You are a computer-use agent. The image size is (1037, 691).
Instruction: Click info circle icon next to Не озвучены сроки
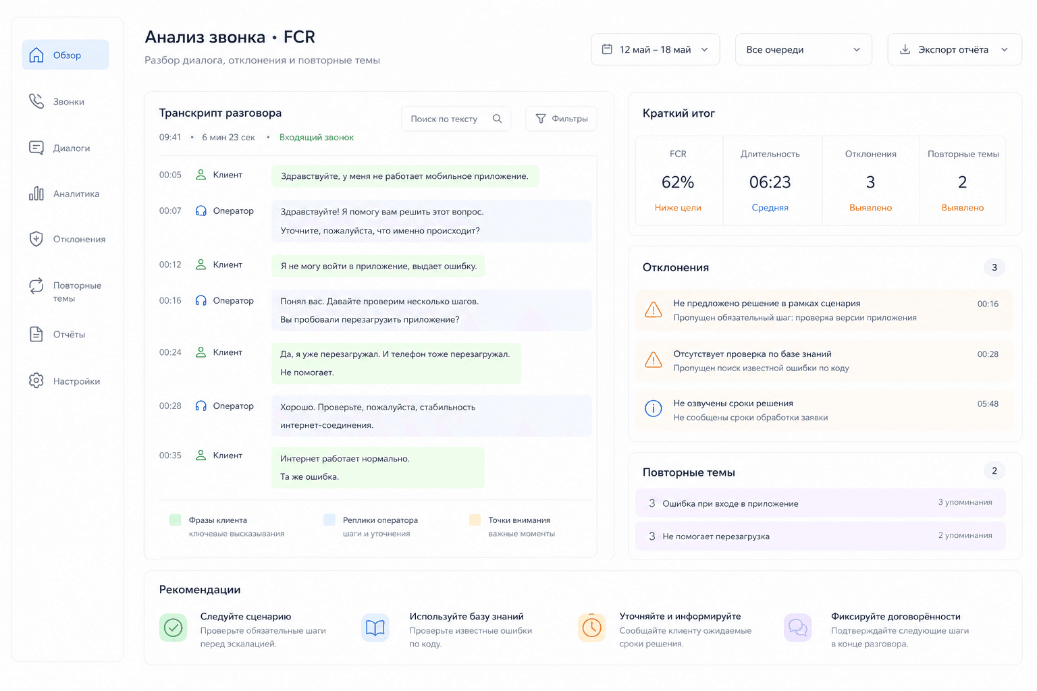[x=654, y=409]
